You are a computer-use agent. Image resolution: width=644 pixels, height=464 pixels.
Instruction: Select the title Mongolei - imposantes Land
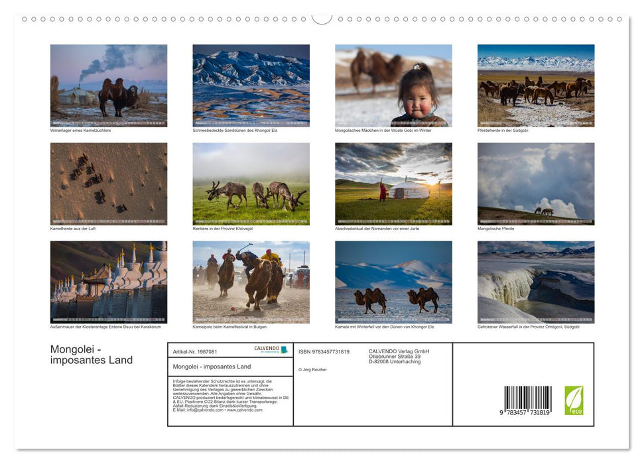(x=92, y=354)
